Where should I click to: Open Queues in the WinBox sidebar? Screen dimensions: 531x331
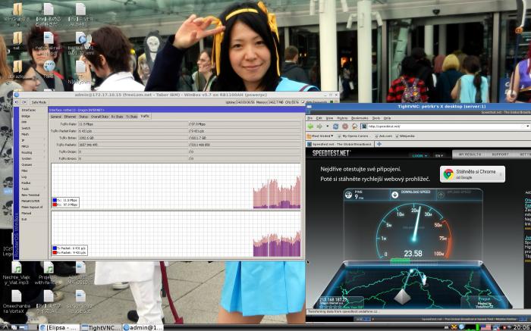(27, 164)
